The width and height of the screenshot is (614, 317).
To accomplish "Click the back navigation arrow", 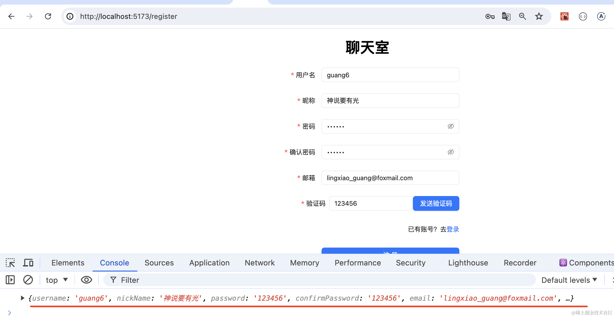I will coord(11,16).
